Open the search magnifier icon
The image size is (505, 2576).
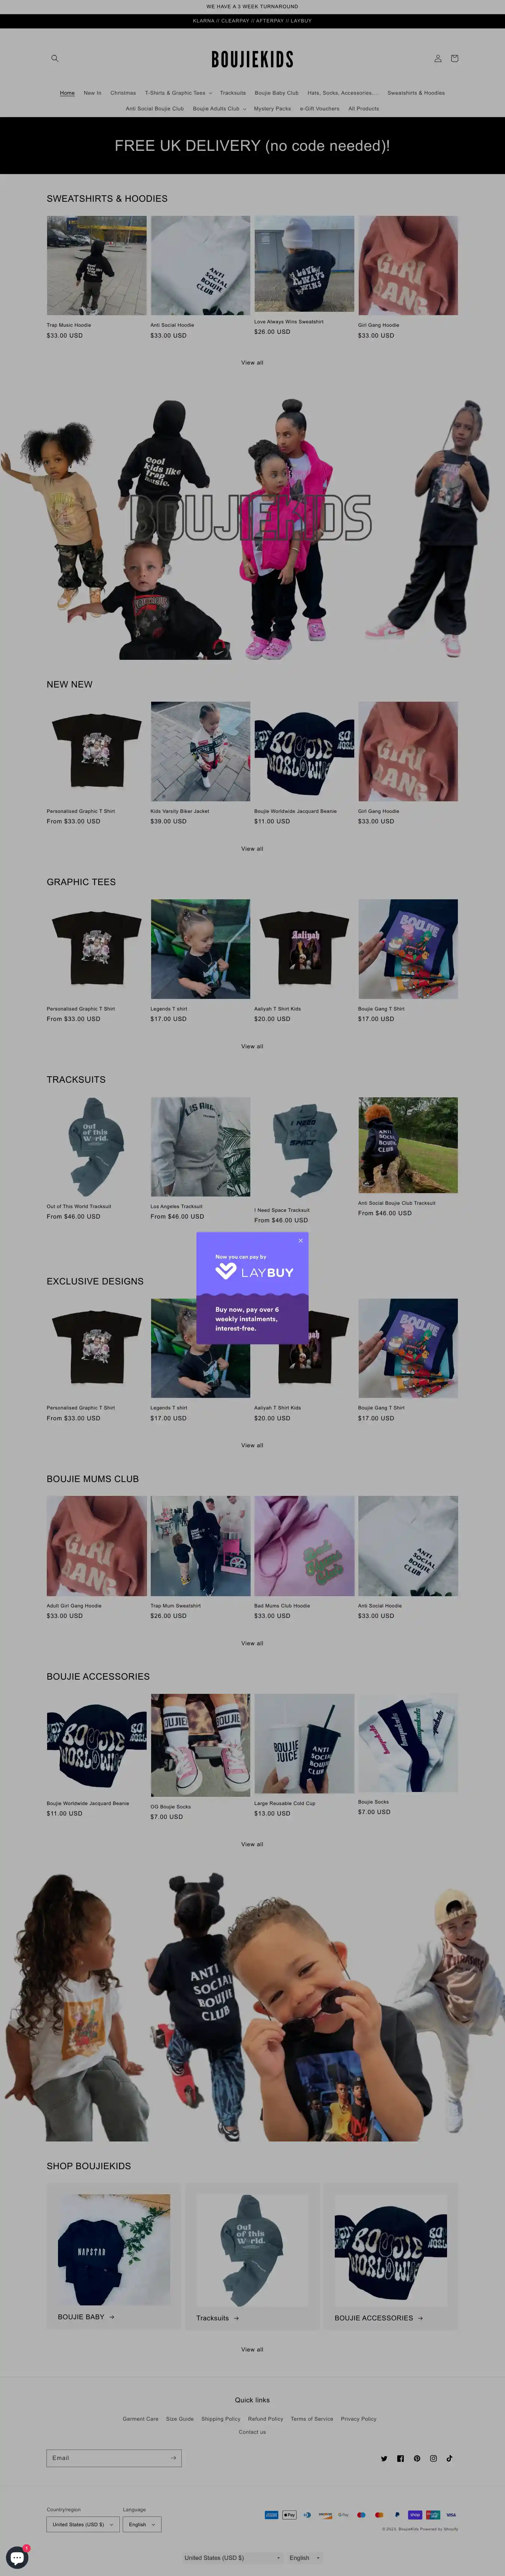click(55, 58)
